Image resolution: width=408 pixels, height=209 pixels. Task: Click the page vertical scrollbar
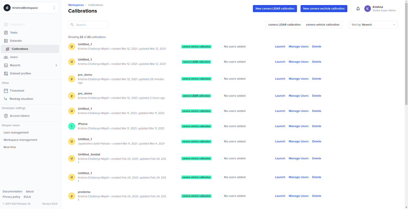pyautogui.click(x=406, y=54)
